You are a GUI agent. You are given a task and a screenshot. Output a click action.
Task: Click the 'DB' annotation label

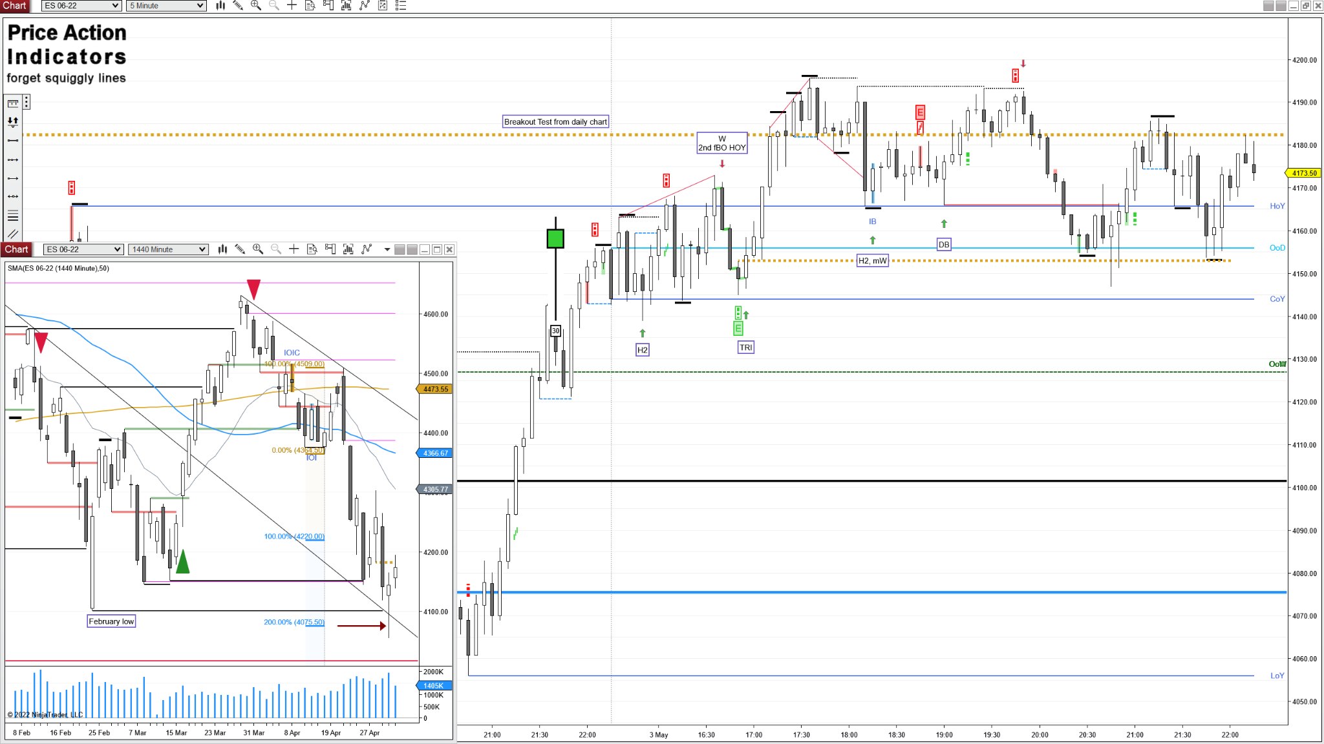click(x=944, y=245)
